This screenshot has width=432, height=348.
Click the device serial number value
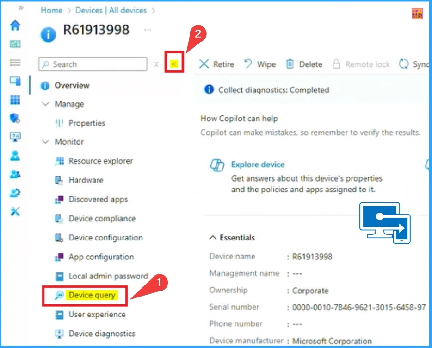[359, 307]
